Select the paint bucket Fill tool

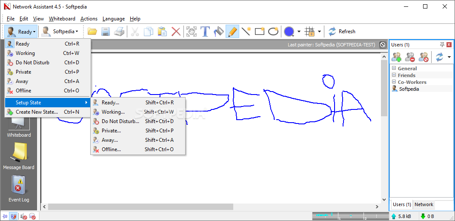[x=219, y=32]
